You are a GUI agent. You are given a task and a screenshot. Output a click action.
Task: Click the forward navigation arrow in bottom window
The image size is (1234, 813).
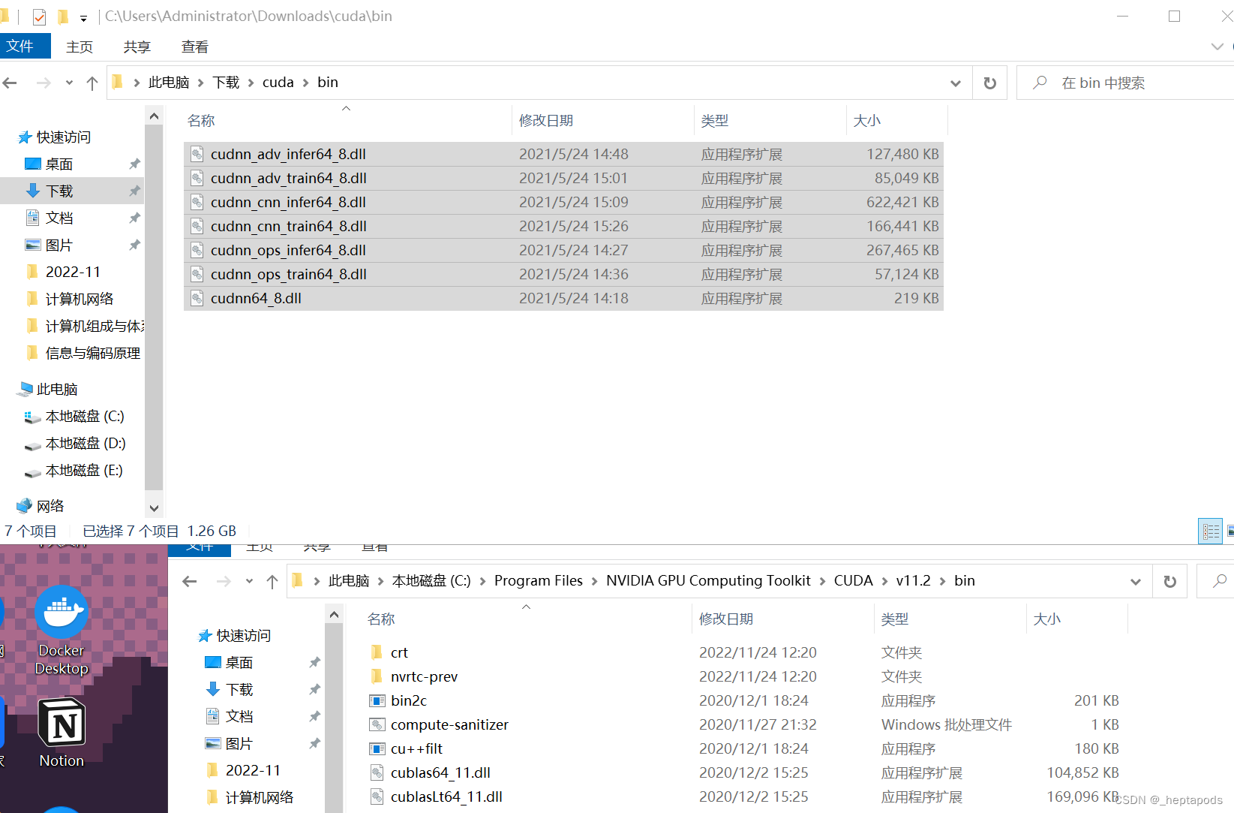(x=223, y=580)
